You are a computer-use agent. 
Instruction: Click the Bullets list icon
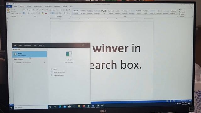point(50,10)
